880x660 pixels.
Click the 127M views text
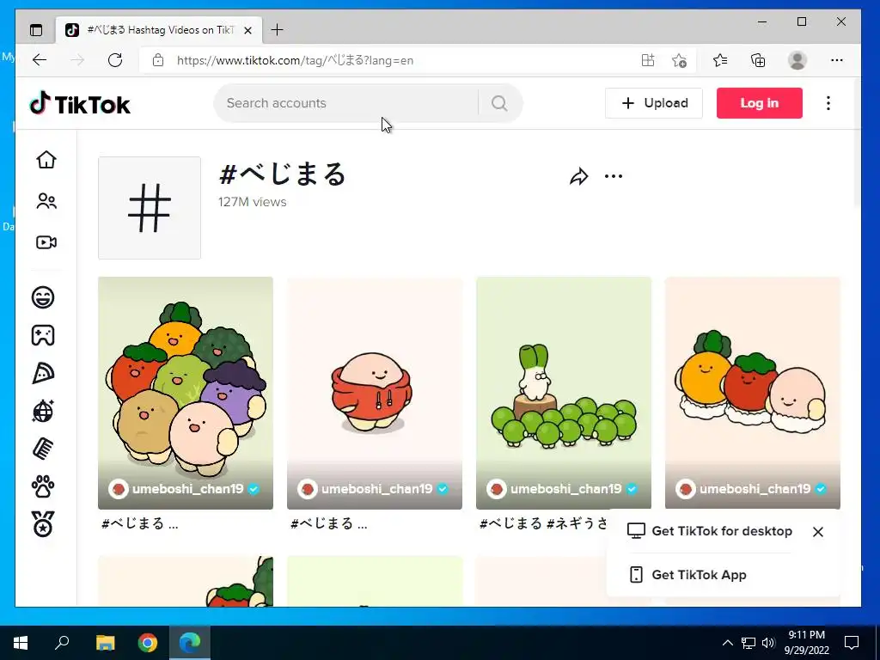click(253, 202)
